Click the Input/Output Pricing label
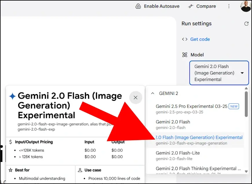Image resolution: width=252 pixels, height=184 pixels. coord(34,142)
